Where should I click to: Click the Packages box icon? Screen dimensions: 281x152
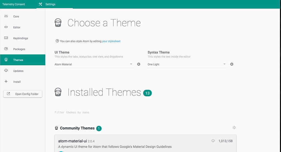point(6,49)
